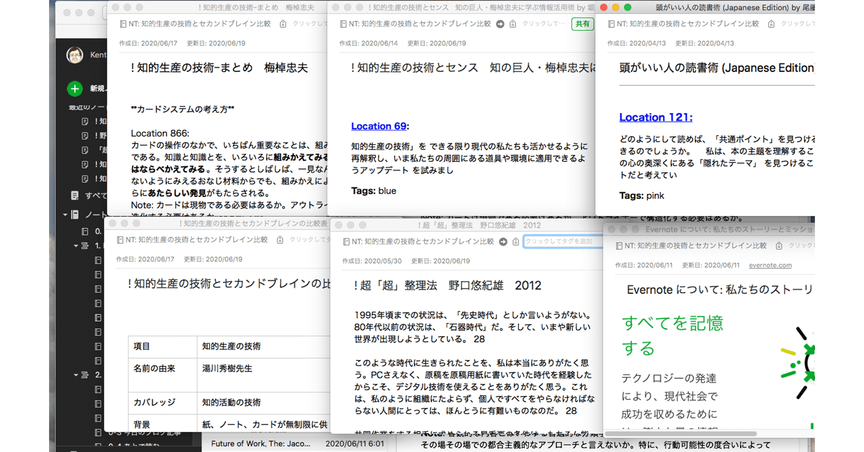Click the 2020/06/11 6:01 date entry

pos(355,443)
